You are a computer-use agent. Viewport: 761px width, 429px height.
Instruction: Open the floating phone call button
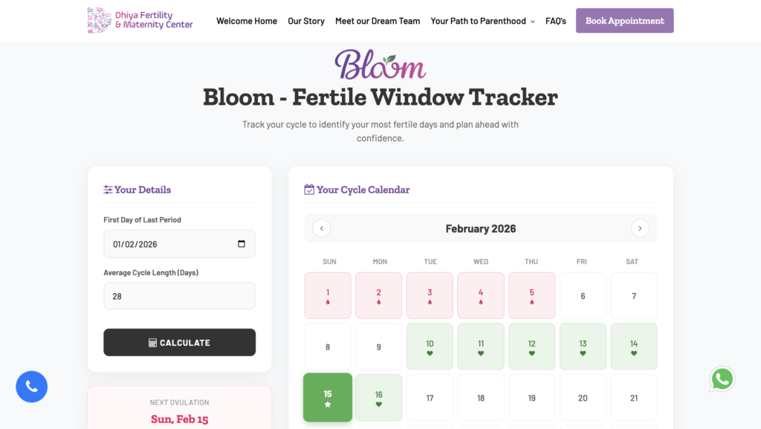(x=31, y=386)
